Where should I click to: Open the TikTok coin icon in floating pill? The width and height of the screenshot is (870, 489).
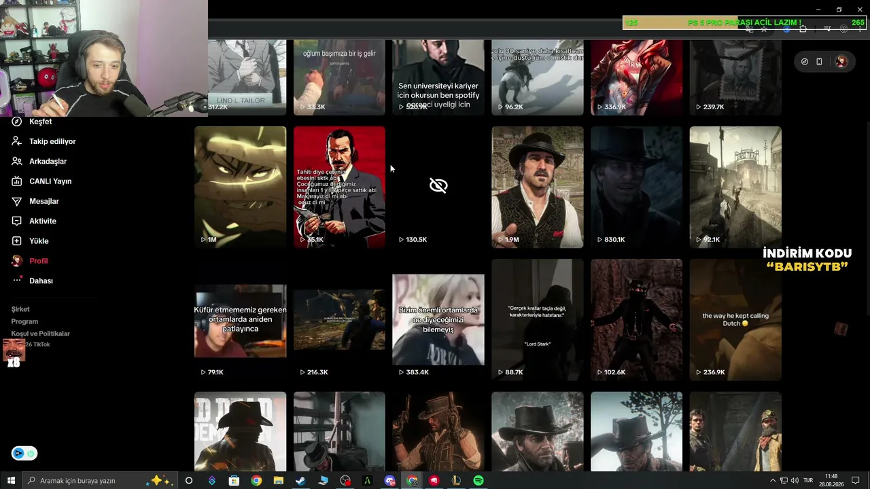(x=805, y=62)
